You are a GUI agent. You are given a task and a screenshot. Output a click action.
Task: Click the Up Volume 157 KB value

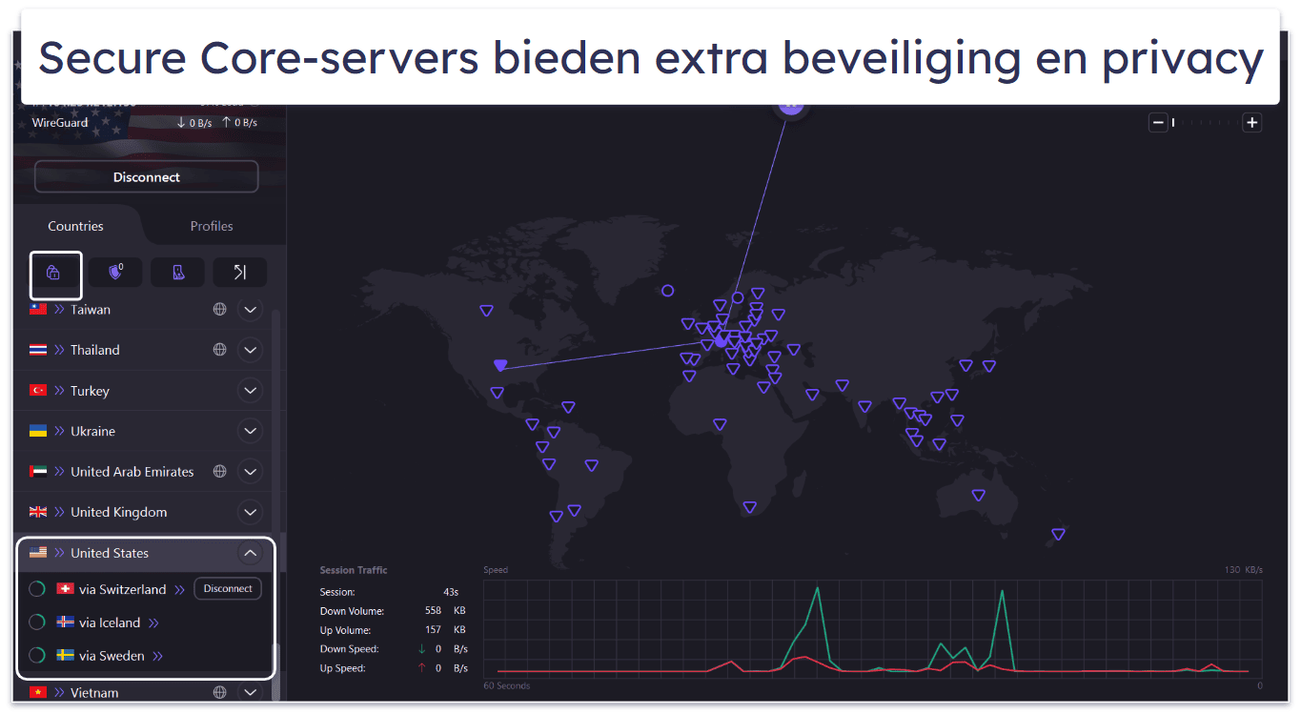click(446, 630)
